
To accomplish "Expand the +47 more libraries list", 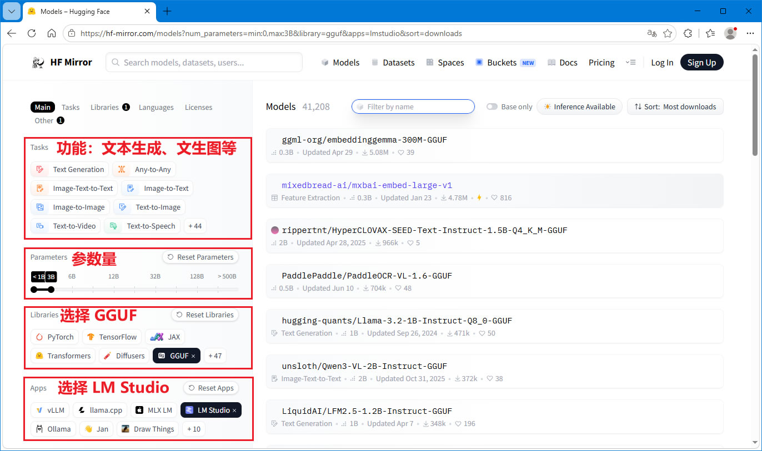I will (215, 356).
